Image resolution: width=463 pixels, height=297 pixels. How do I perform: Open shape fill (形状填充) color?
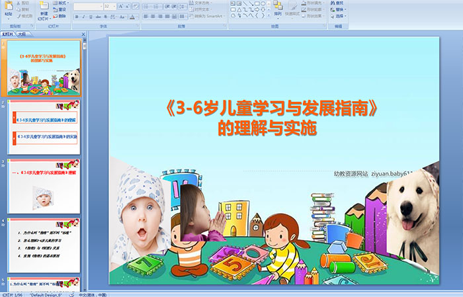click(314, 3)
